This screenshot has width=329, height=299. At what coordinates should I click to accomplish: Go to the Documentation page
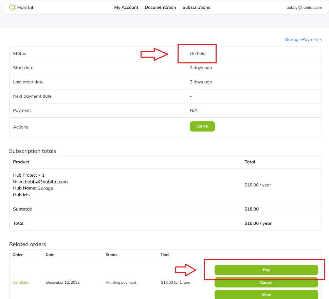coord(160,7)
